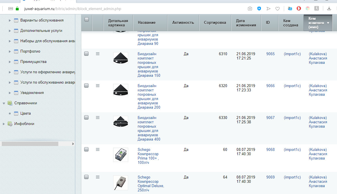Click the colorful cube extension icon
Viewport: 337px width, 194px height.
click(x=308, y=9)
